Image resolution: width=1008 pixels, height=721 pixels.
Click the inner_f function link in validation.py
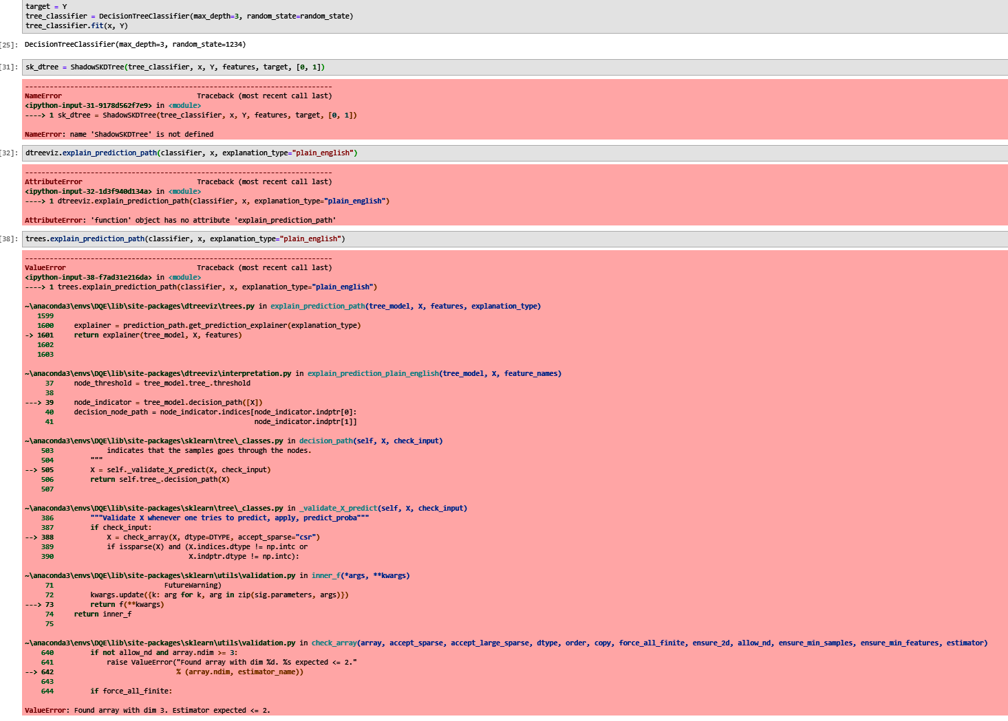coord(325,575)
